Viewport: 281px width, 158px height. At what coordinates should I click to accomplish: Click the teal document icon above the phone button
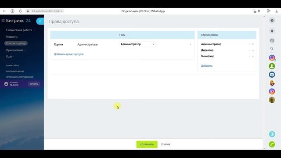pos(272,134)
